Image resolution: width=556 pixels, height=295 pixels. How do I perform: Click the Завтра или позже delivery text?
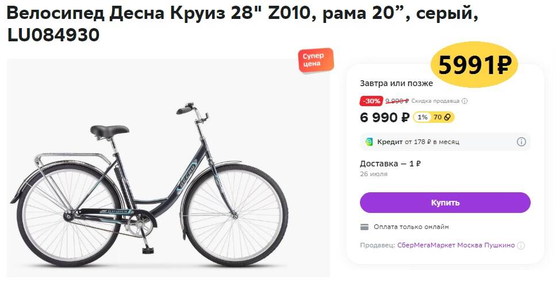tap(396, 83)
